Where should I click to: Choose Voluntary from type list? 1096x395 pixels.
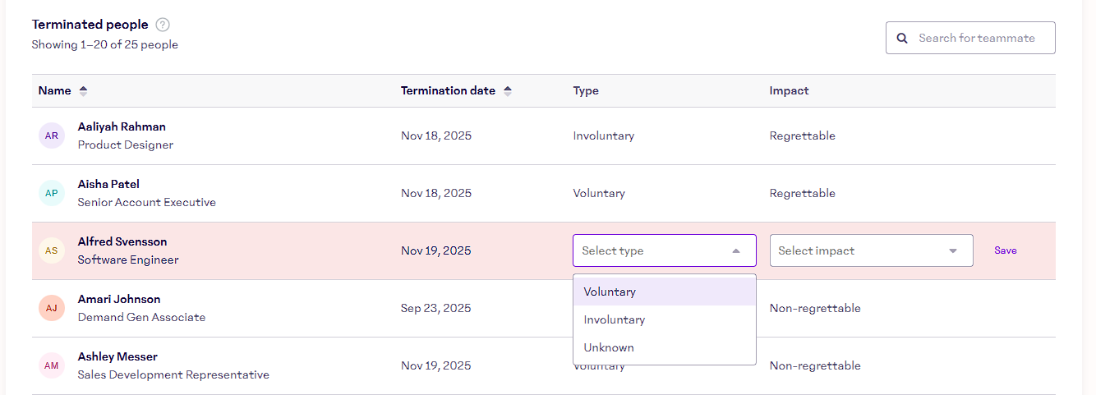610,292
